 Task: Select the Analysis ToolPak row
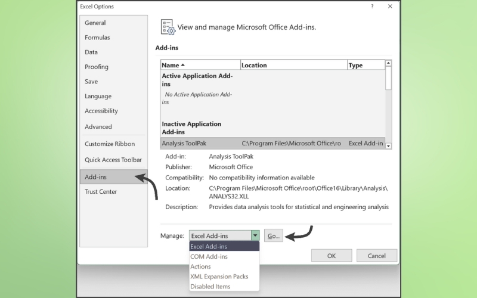pos(272,143)
